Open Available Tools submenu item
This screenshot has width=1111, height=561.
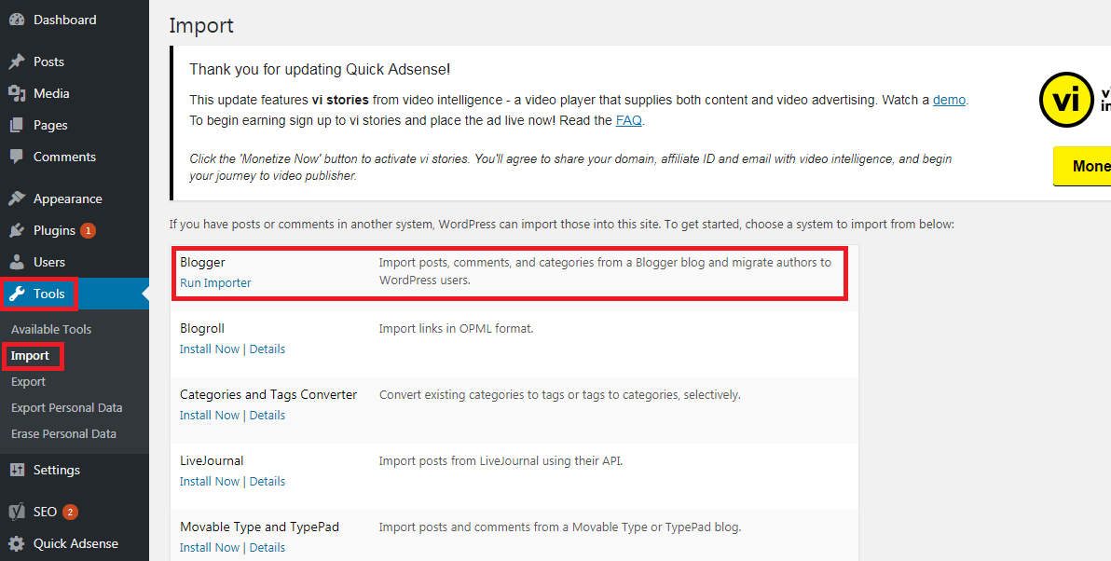coord(51,329)
